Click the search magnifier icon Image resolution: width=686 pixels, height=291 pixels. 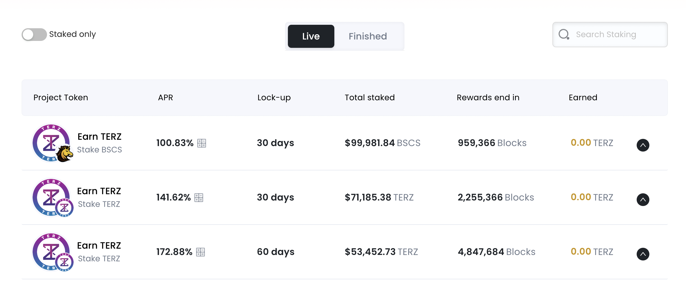click(564, 35)
